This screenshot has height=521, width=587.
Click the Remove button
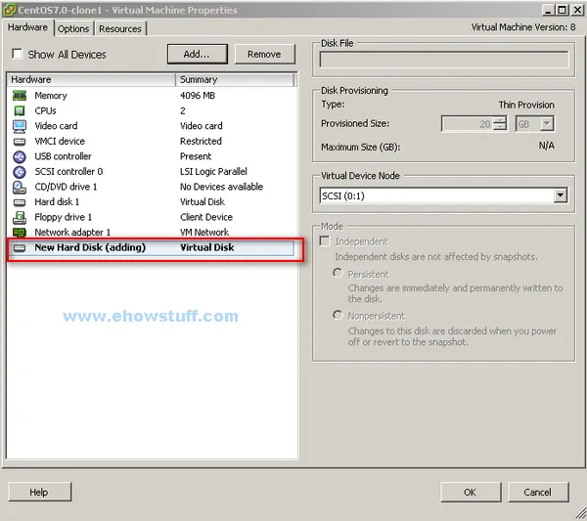click(263, 54)
